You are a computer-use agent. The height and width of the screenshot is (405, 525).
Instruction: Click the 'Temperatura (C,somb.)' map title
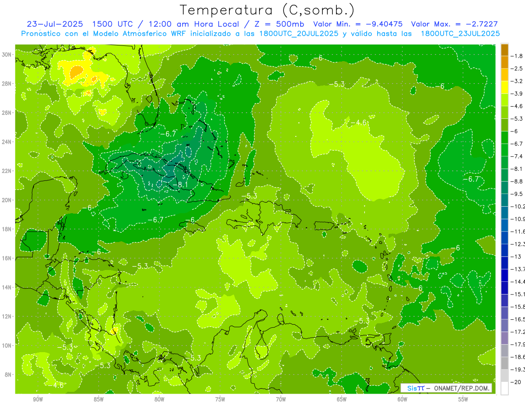coord(267,10)
